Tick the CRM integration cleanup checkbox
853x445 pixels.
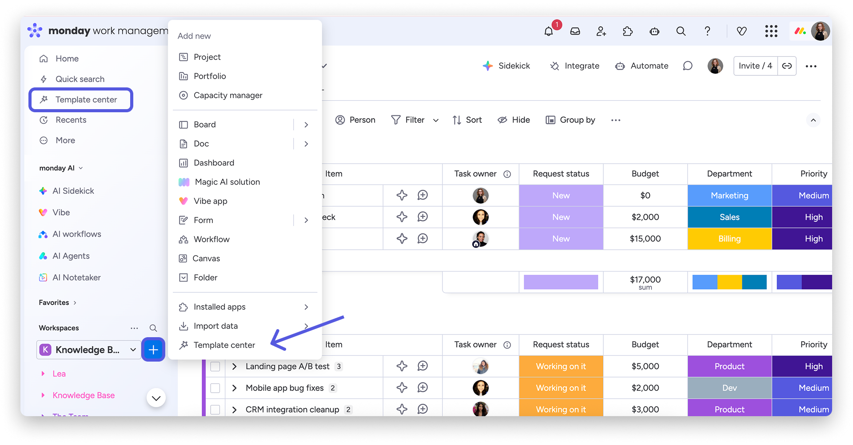coord(215,410)
